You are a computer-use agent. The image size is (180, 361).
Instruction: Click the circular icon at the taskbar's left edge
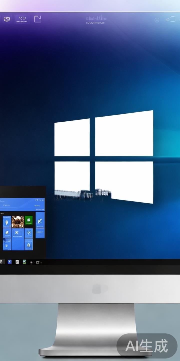pyautogui.click(x=1, y=262)
